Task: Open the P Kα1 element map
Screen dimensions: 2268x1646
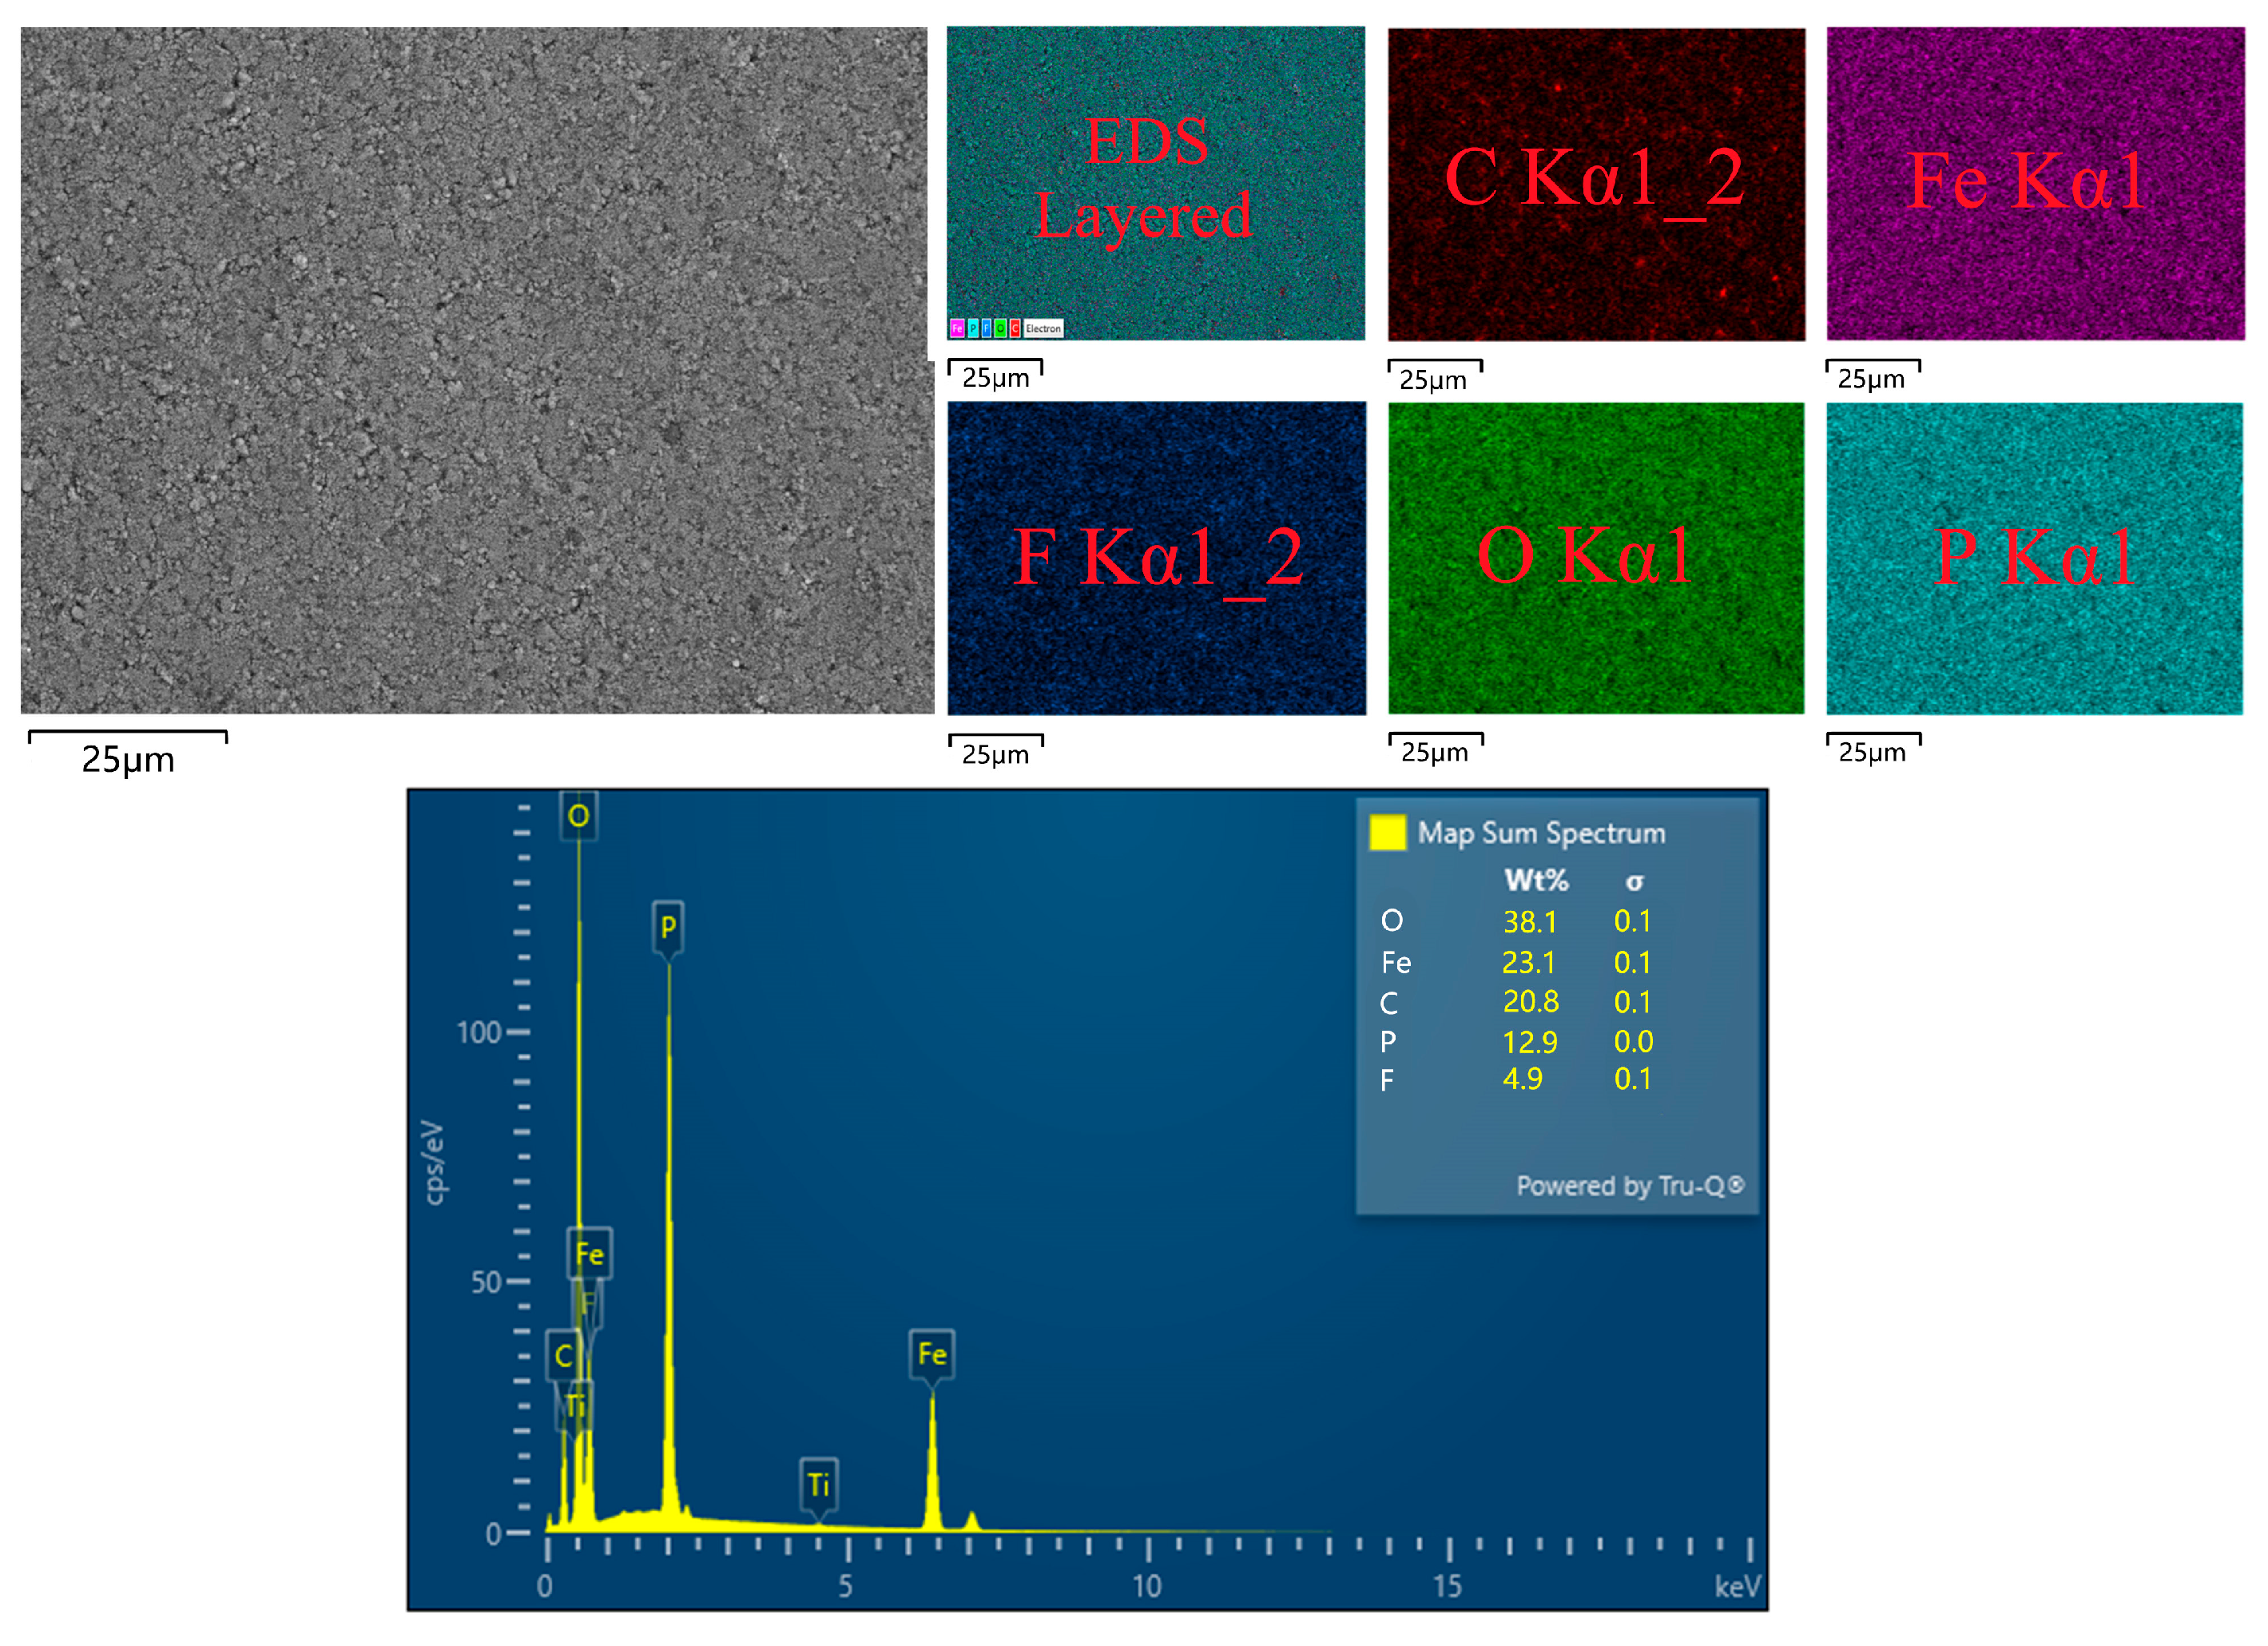Action: [x=2034, y=558]
